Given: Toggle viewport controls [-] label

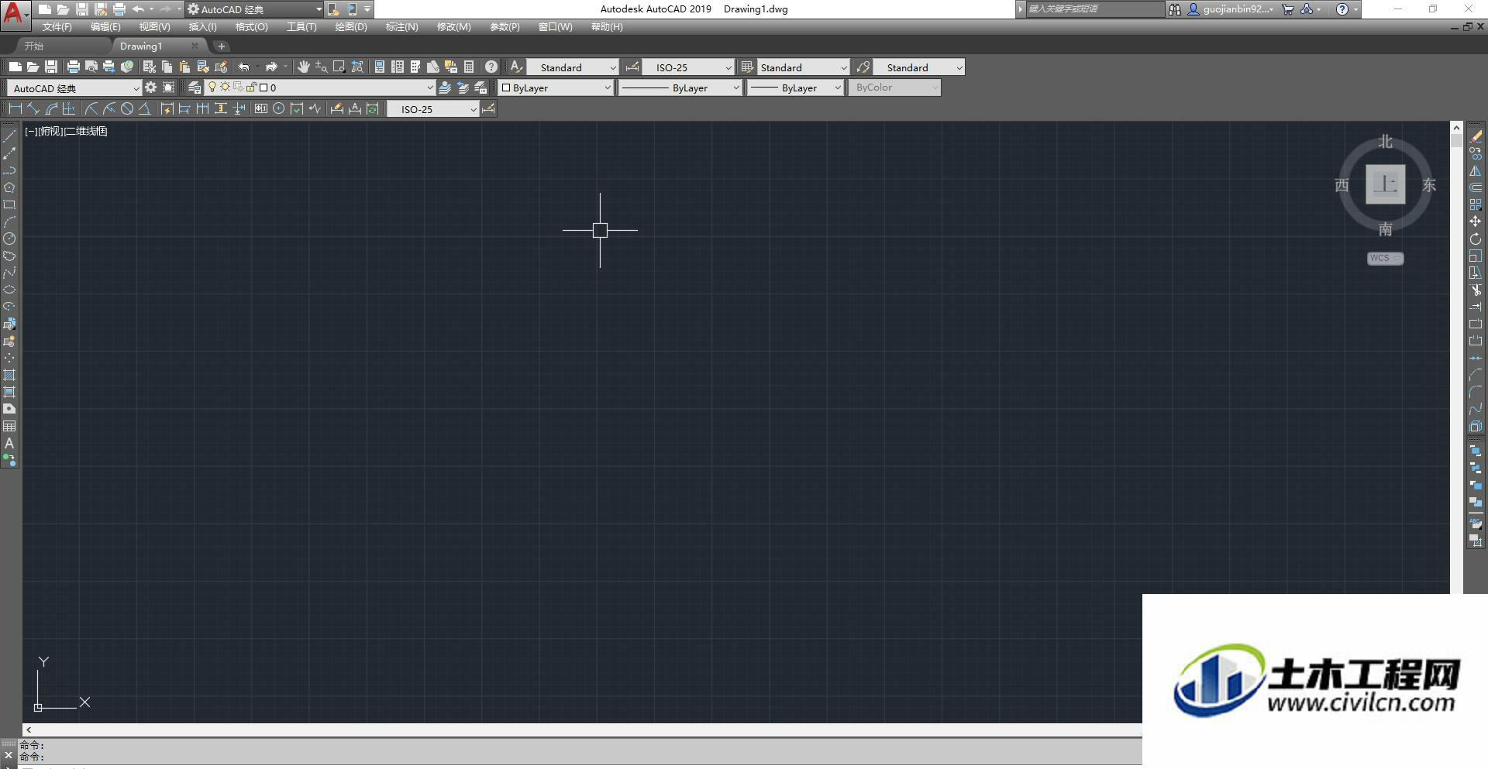Looking at the screenshot, I should pyautogui.click(x=31, y=132).
